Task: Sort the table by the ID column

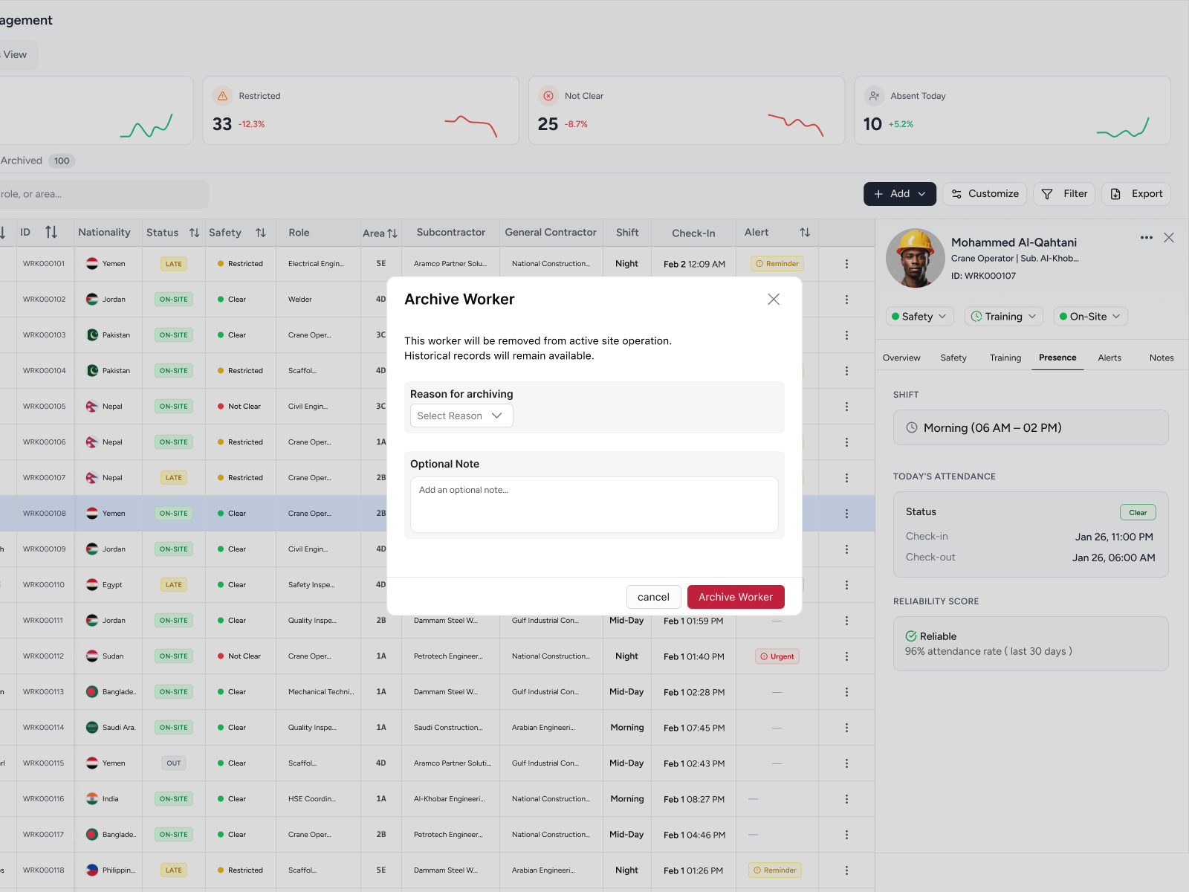Action: (x=51, y=232)
